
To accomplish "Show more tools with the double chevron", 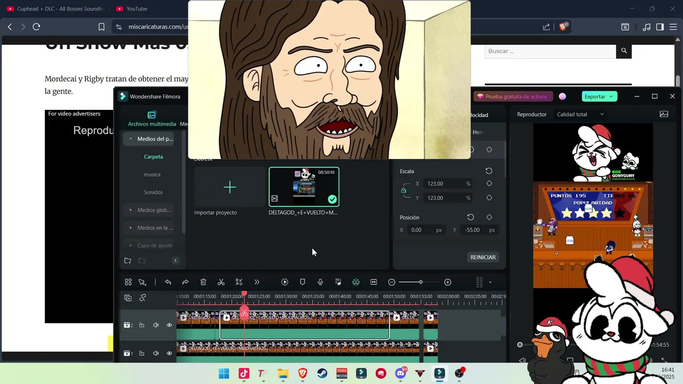I will click(x=257, y=282).
